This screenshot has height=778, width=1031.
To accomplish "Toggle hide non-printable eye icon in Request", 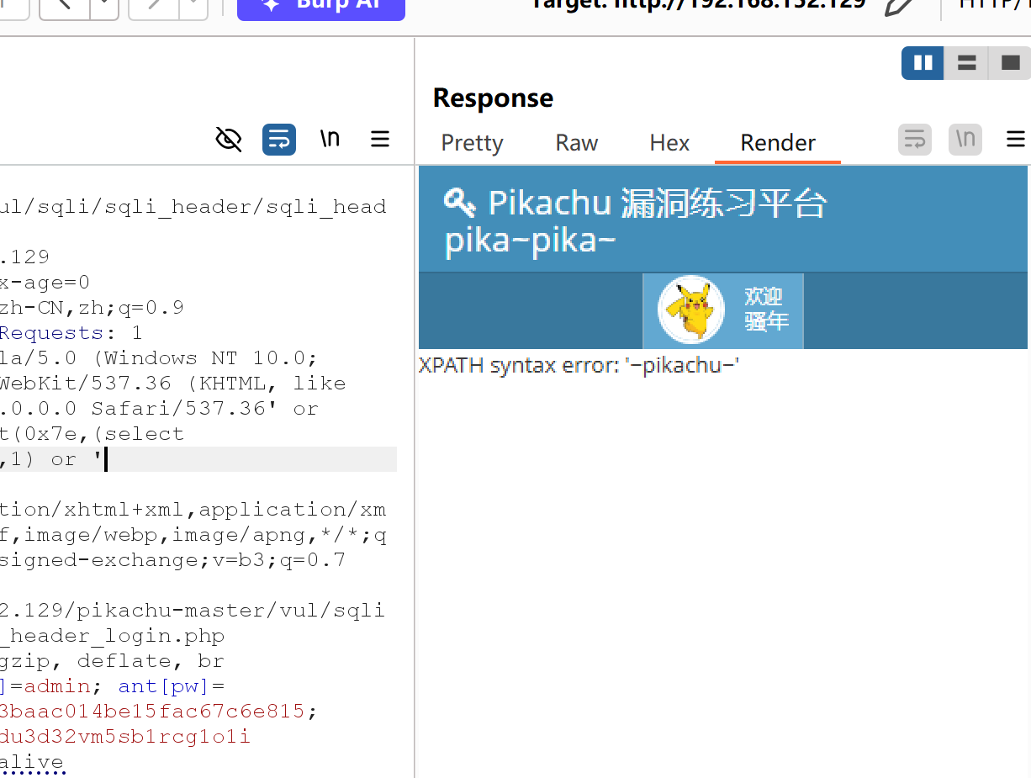I will pos(229,139).
